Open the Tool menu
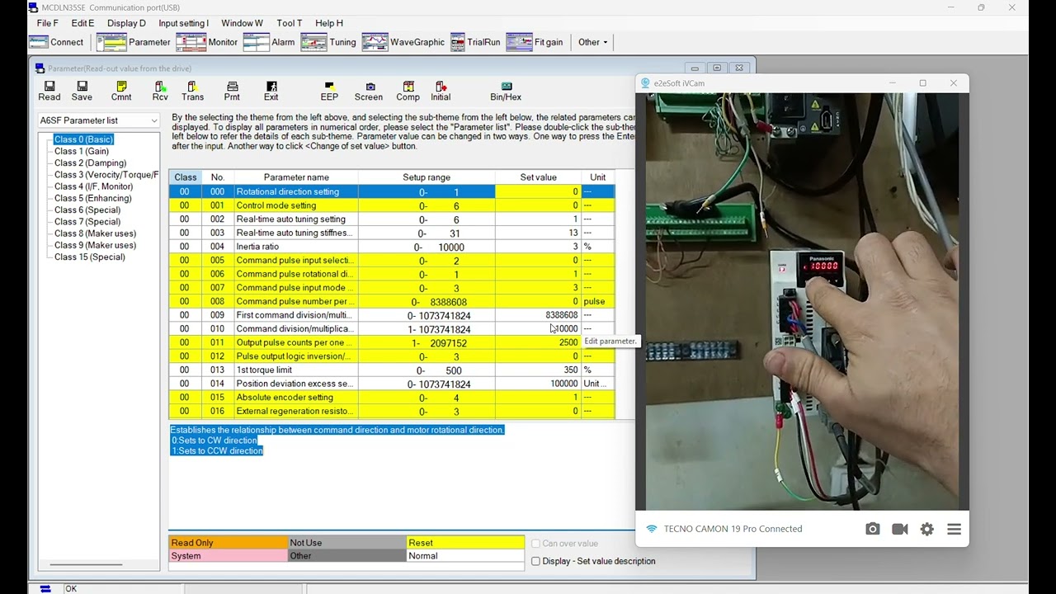 click(x=290, y=23)
